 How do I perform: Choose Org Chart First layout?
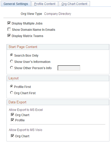(x=11, y=93)
